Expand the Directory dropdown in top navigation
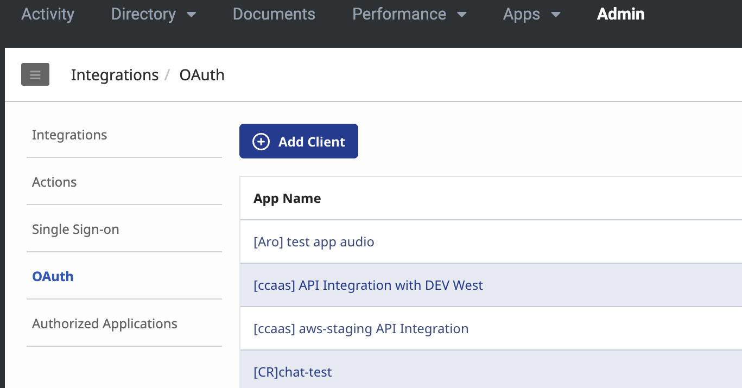Viewport: 742px width, 388px height. pyautogui.click(x=153, y=14)
